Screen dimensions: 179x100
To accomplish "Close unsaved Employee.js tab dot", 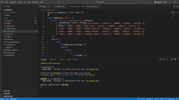I will pyautogui.click(x=83, y=6).
